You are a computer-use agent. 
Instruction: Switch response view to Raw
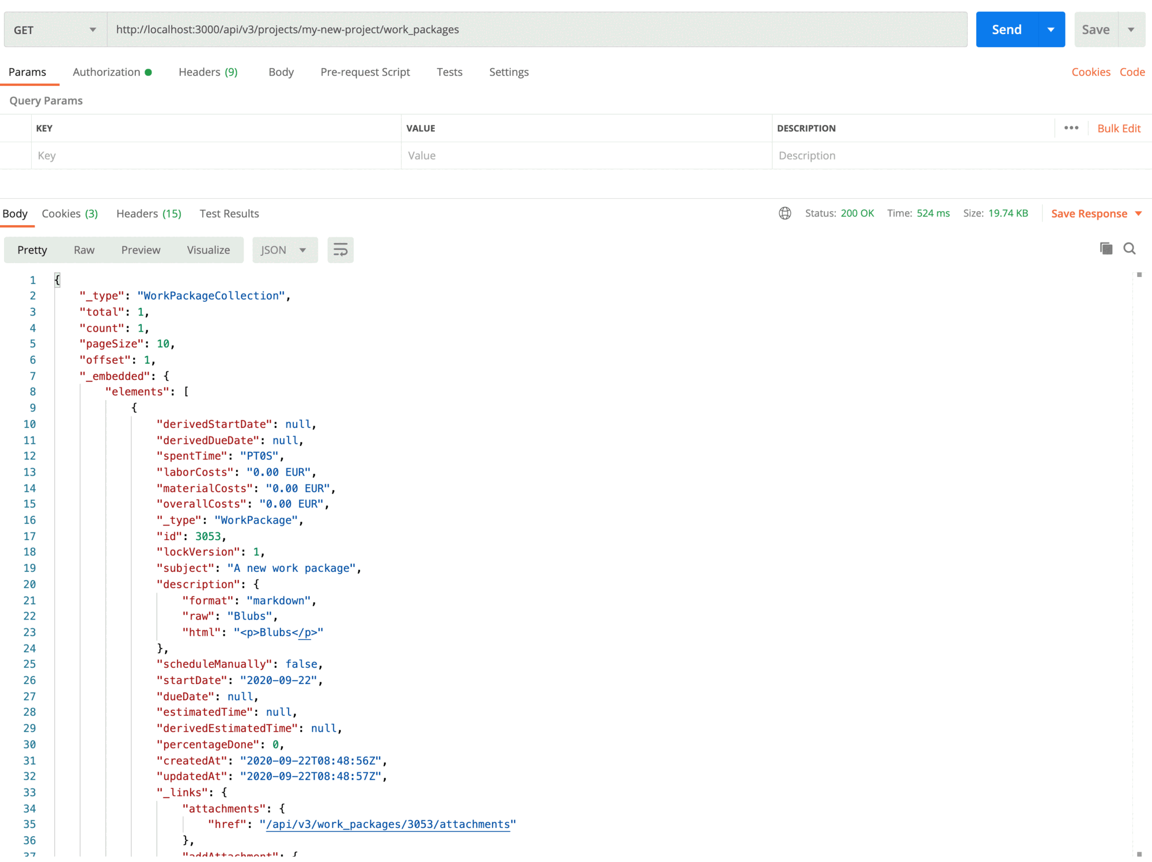[84, 249]
